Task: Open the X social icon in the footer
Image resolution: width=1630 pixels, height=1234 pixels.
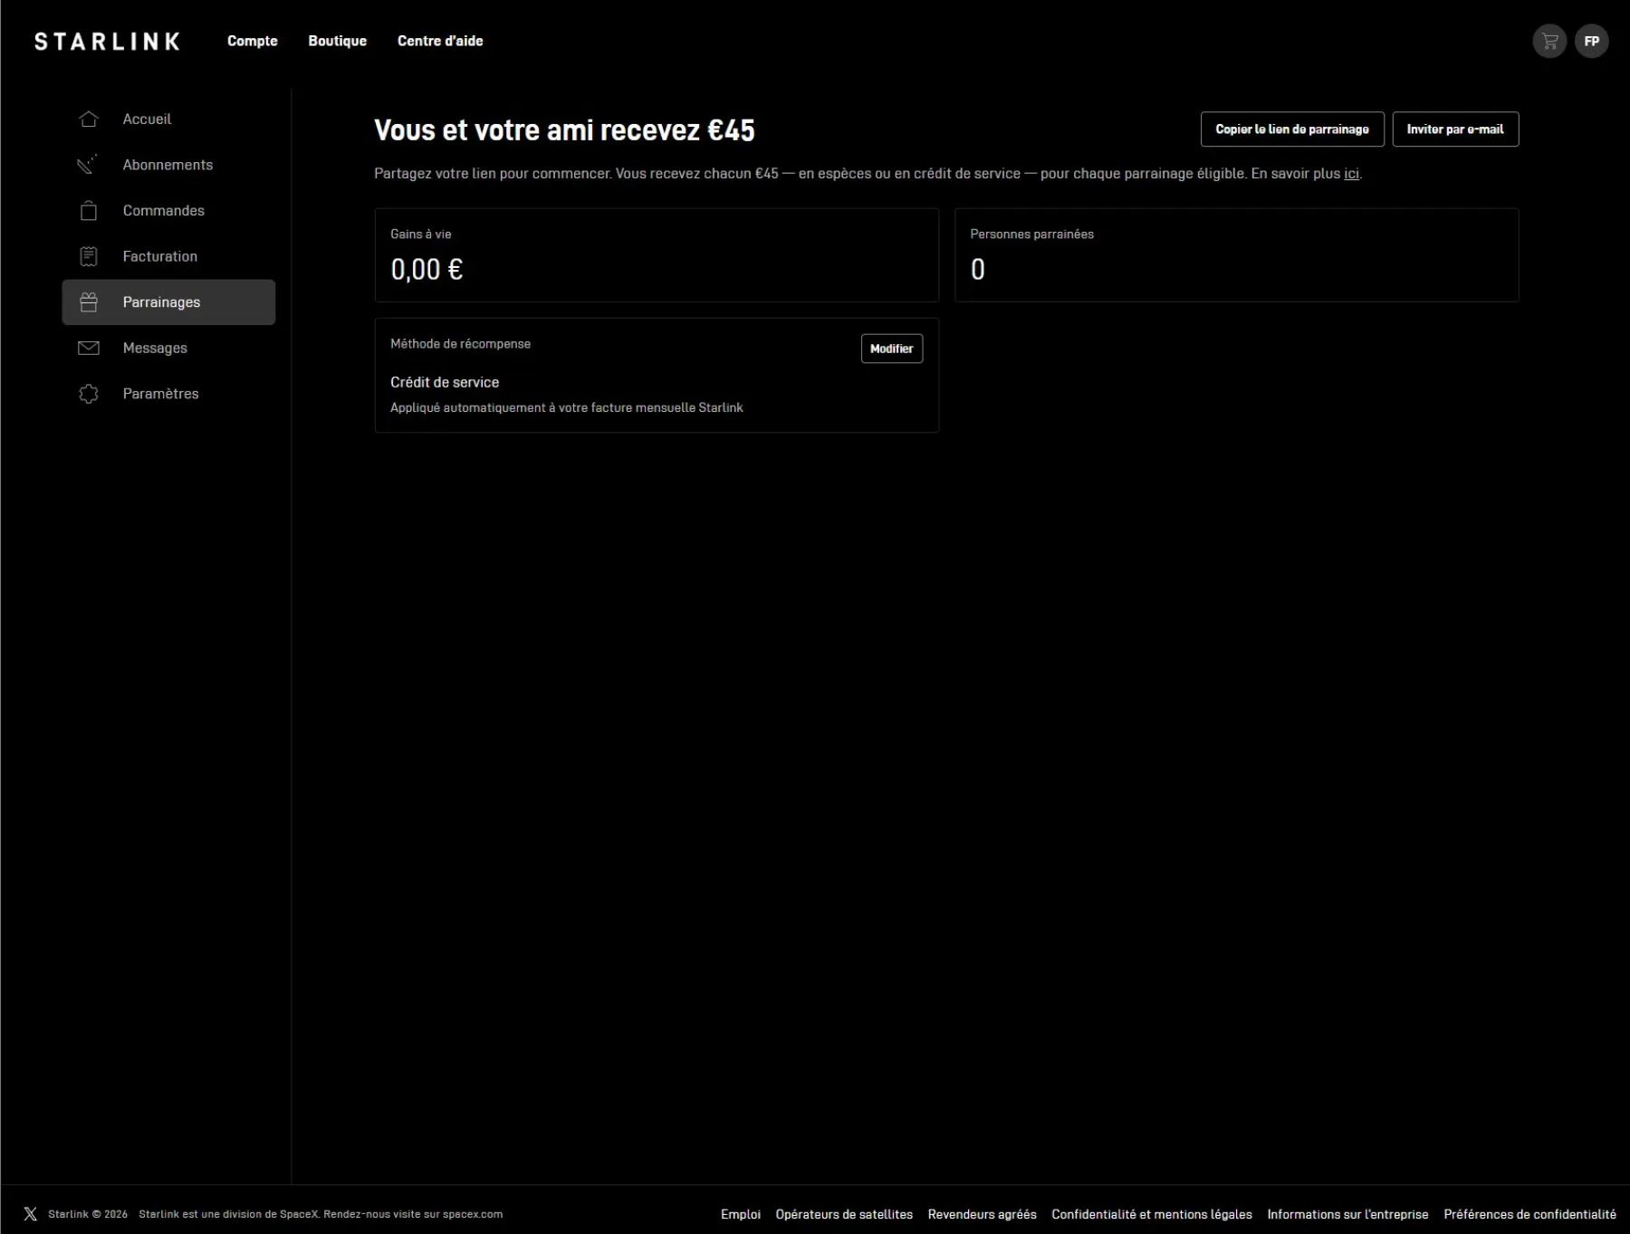Action: pos(30,1214)
